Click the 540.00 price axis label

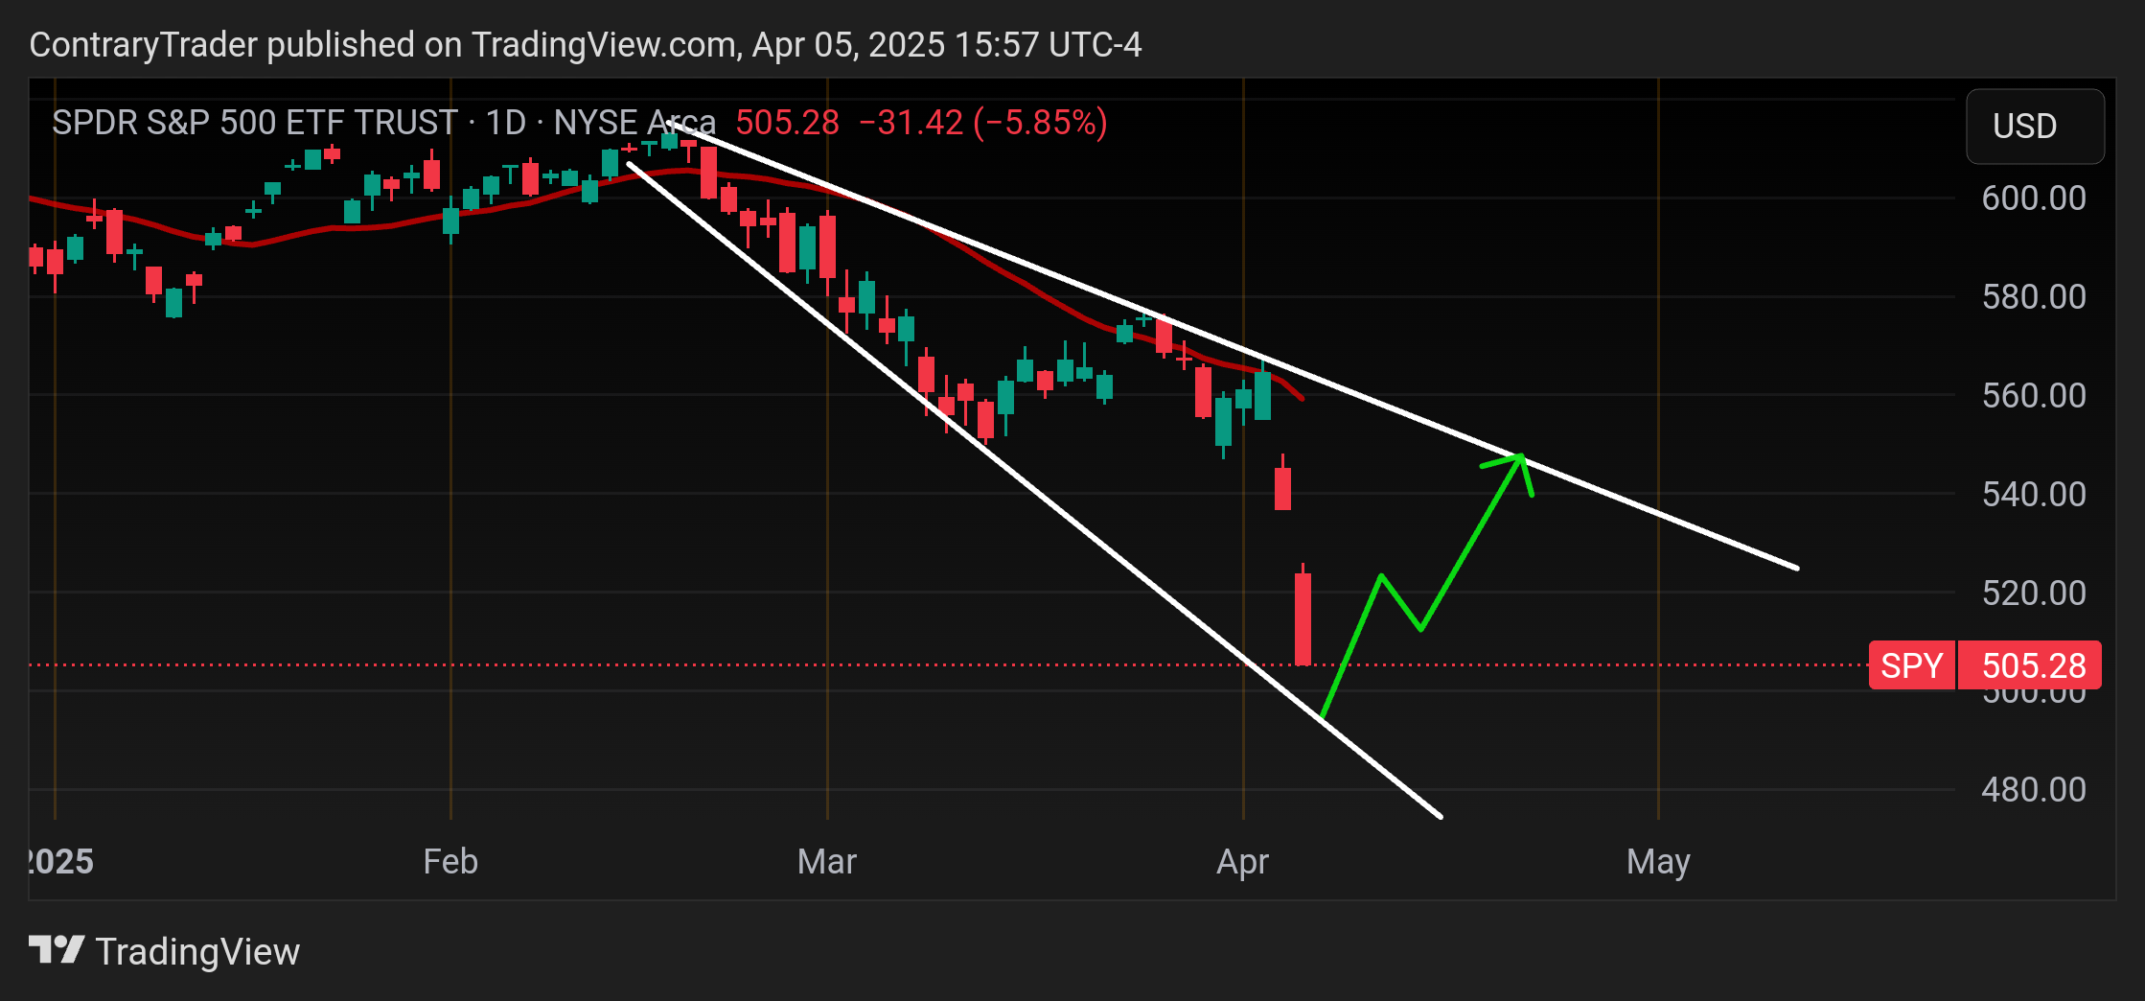pyautogui.click(x=2034, y=494)
